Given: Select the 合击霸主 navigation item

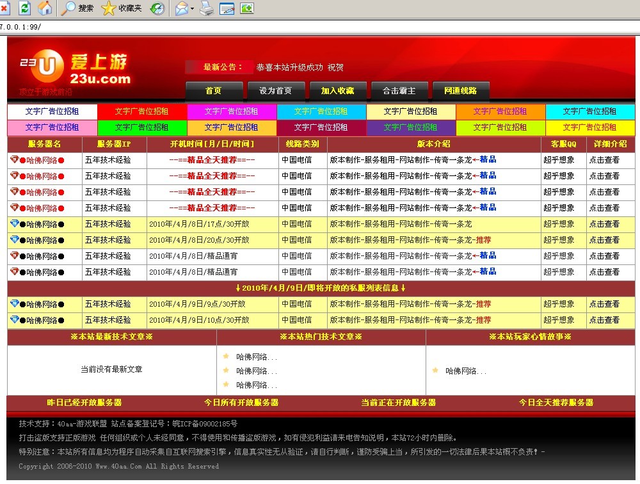Looking at the screenshot, I should coord(400,91).
